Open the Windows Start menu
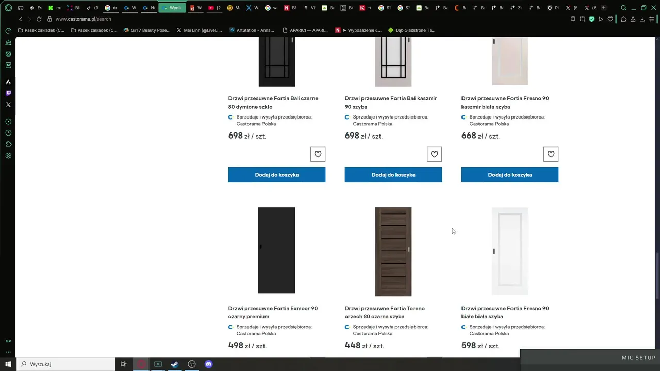Viewport: 660px width, 371px height. click(8, 364)
